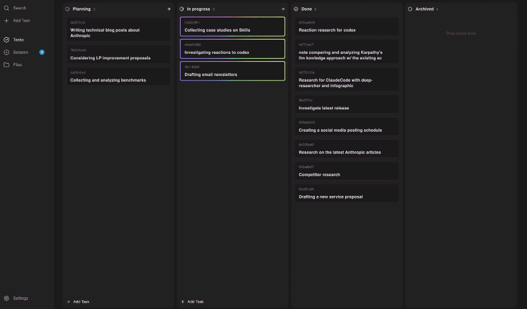Image resolution: width=527 pixels, height=309 pixels.
Task: Click the Files folder icon in the sidebar
Action: click(x=6, y=65)
